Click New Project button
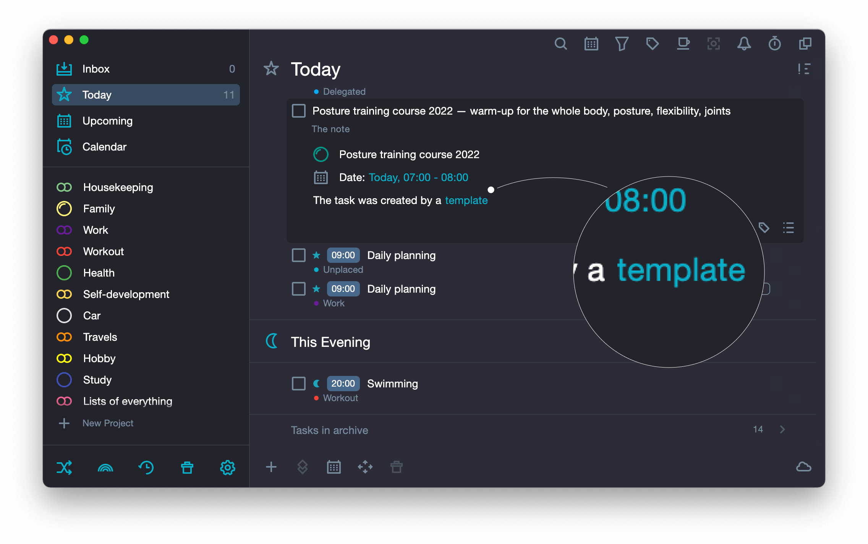The image size is (868, 544). coord(96,423)
